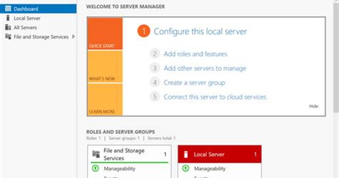This screenshot has height=178, width=339.
Task: Open the What's New tile
Action: tap(105, 67)
